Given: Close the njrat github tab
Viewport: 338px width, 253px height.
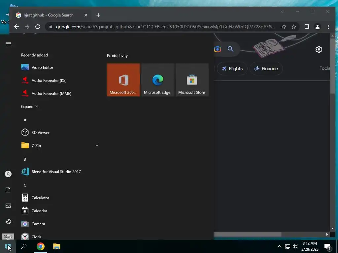Looking at the screenshot, I should pyautogui.click(x=85, y=15).
